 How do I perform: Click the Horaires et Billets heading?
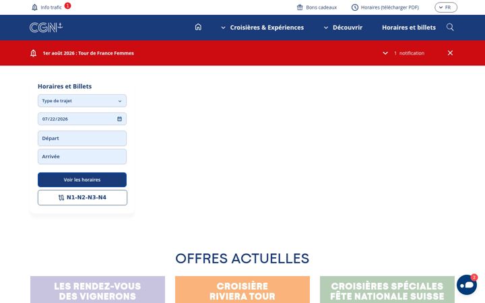click(65, 86)
